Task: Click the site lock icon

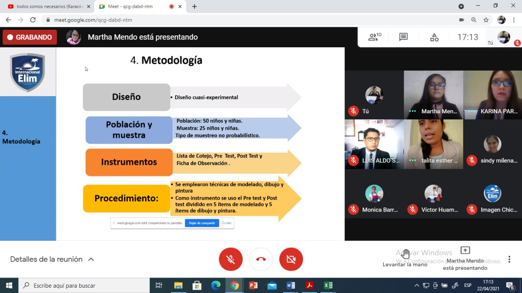Action: 48,20
